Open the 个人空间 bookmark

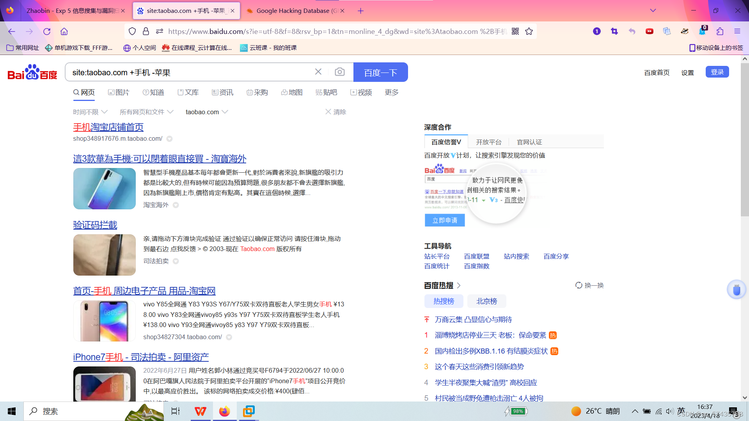[140, 48]
